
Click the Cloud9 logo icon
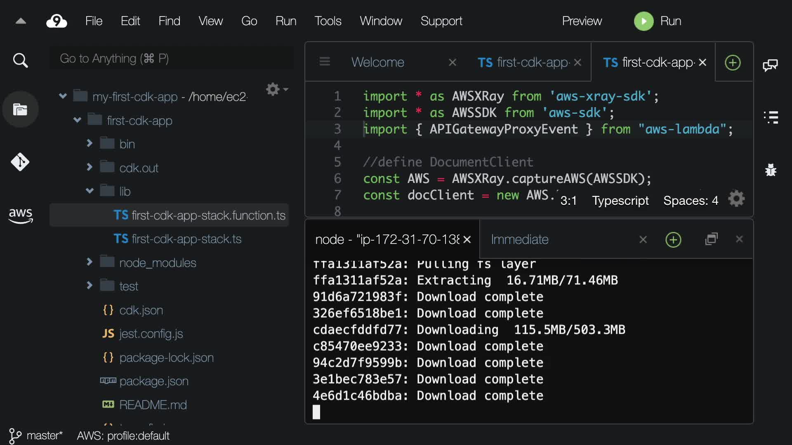pos(57,21)
